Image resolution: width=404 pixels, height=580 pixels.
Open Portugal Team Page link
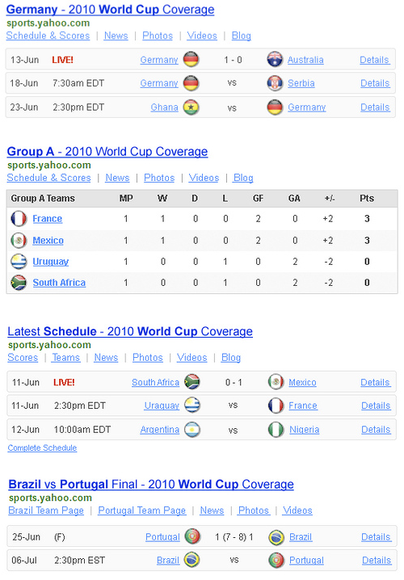coord(142,511)
